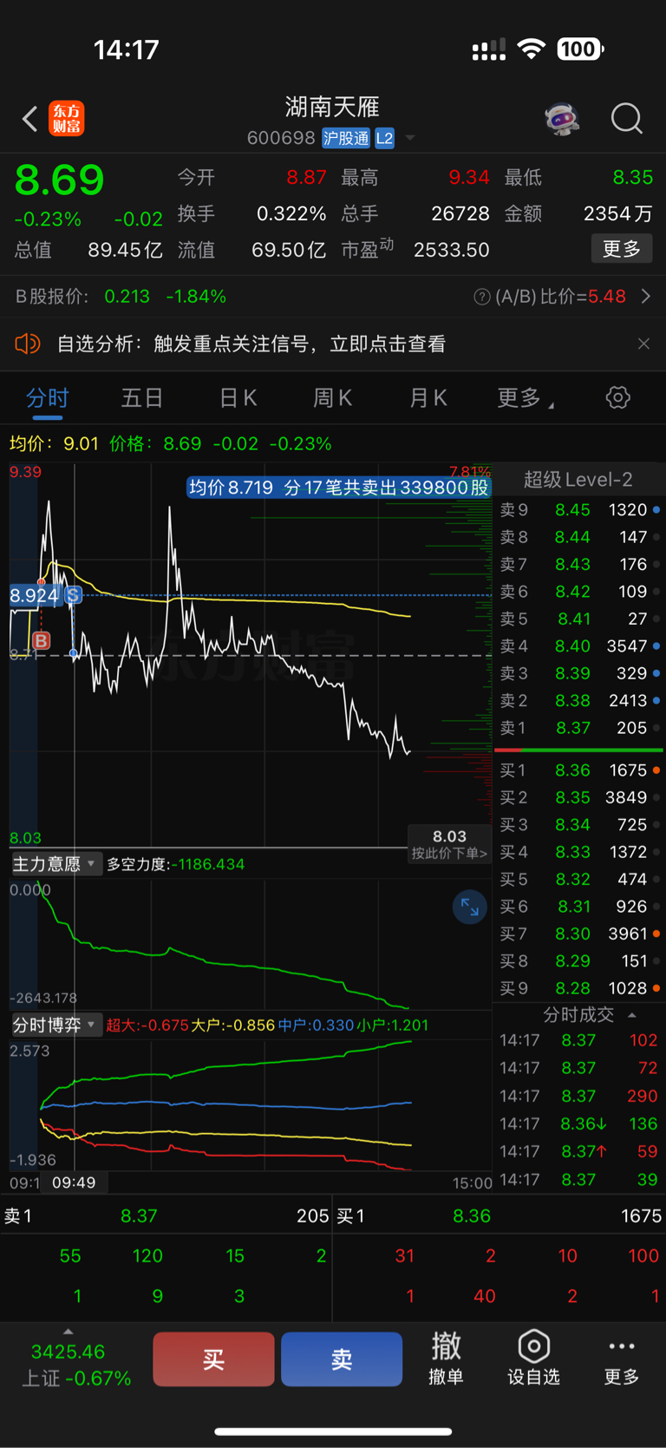Select 卖2 row at price 8.38

[x=578, y=700]
